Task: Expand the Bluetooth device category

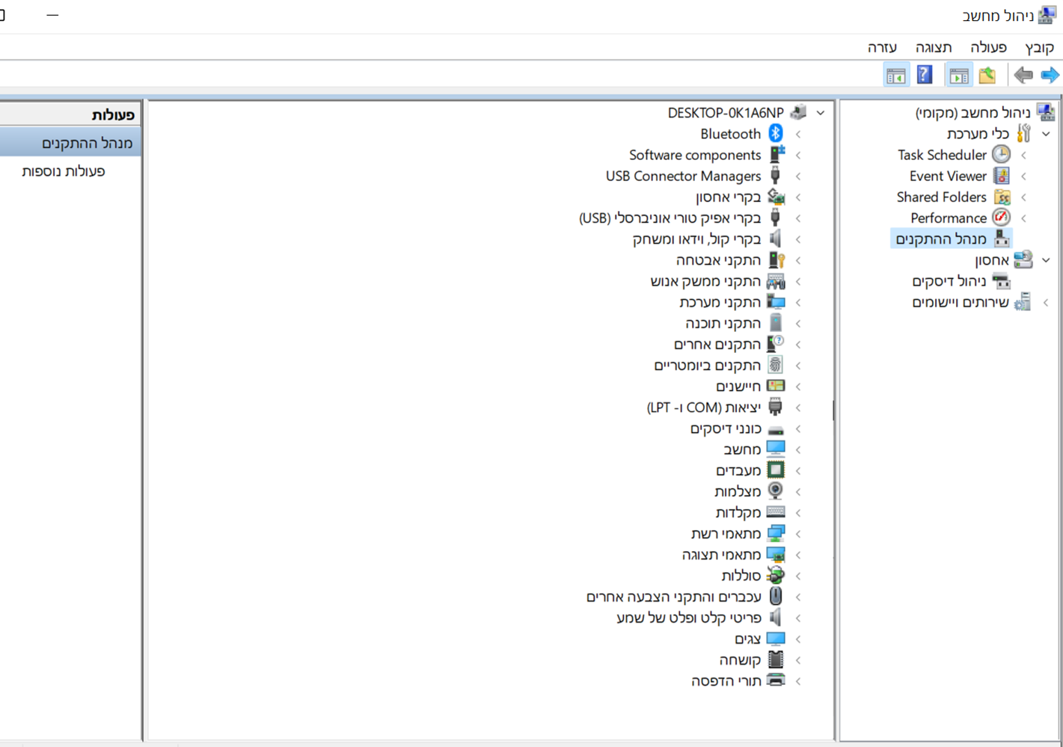Action: (798, 135)
